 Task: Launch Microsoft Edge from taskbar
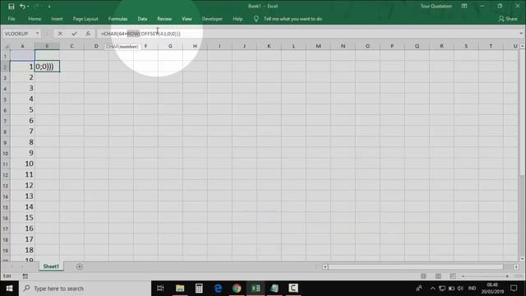click(x=218, y=289)
